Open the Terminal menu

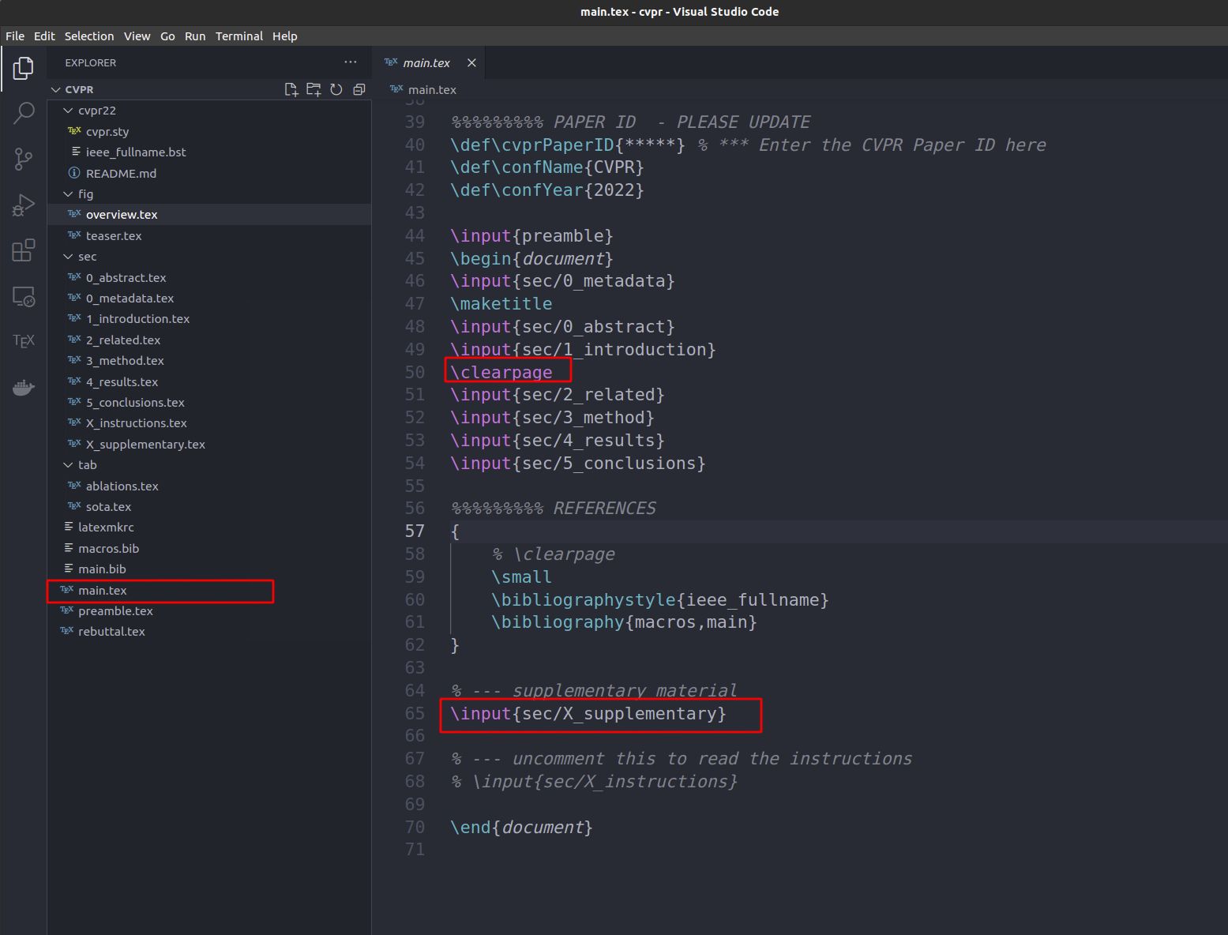click(x=238, y=36)
